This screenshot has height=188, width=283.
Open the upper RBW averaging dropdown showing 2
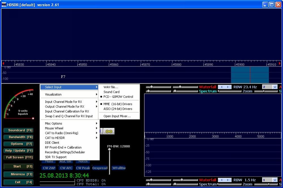pos(275,87)
